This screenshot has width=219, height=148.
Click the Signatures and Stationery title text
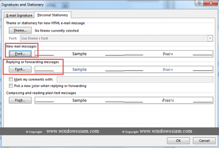click(x=23, y=5)
